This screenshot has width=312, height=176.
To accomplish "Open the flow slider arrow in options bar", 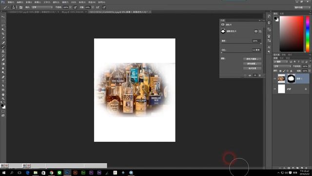I will [93, 7].
